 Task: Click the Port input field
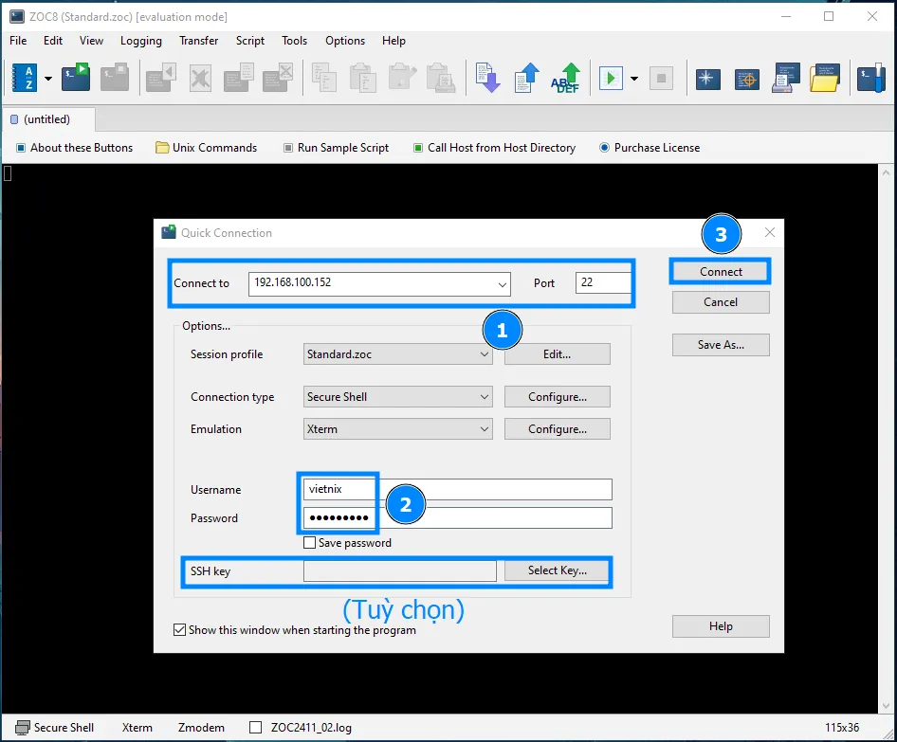click(x=603, y=283)
